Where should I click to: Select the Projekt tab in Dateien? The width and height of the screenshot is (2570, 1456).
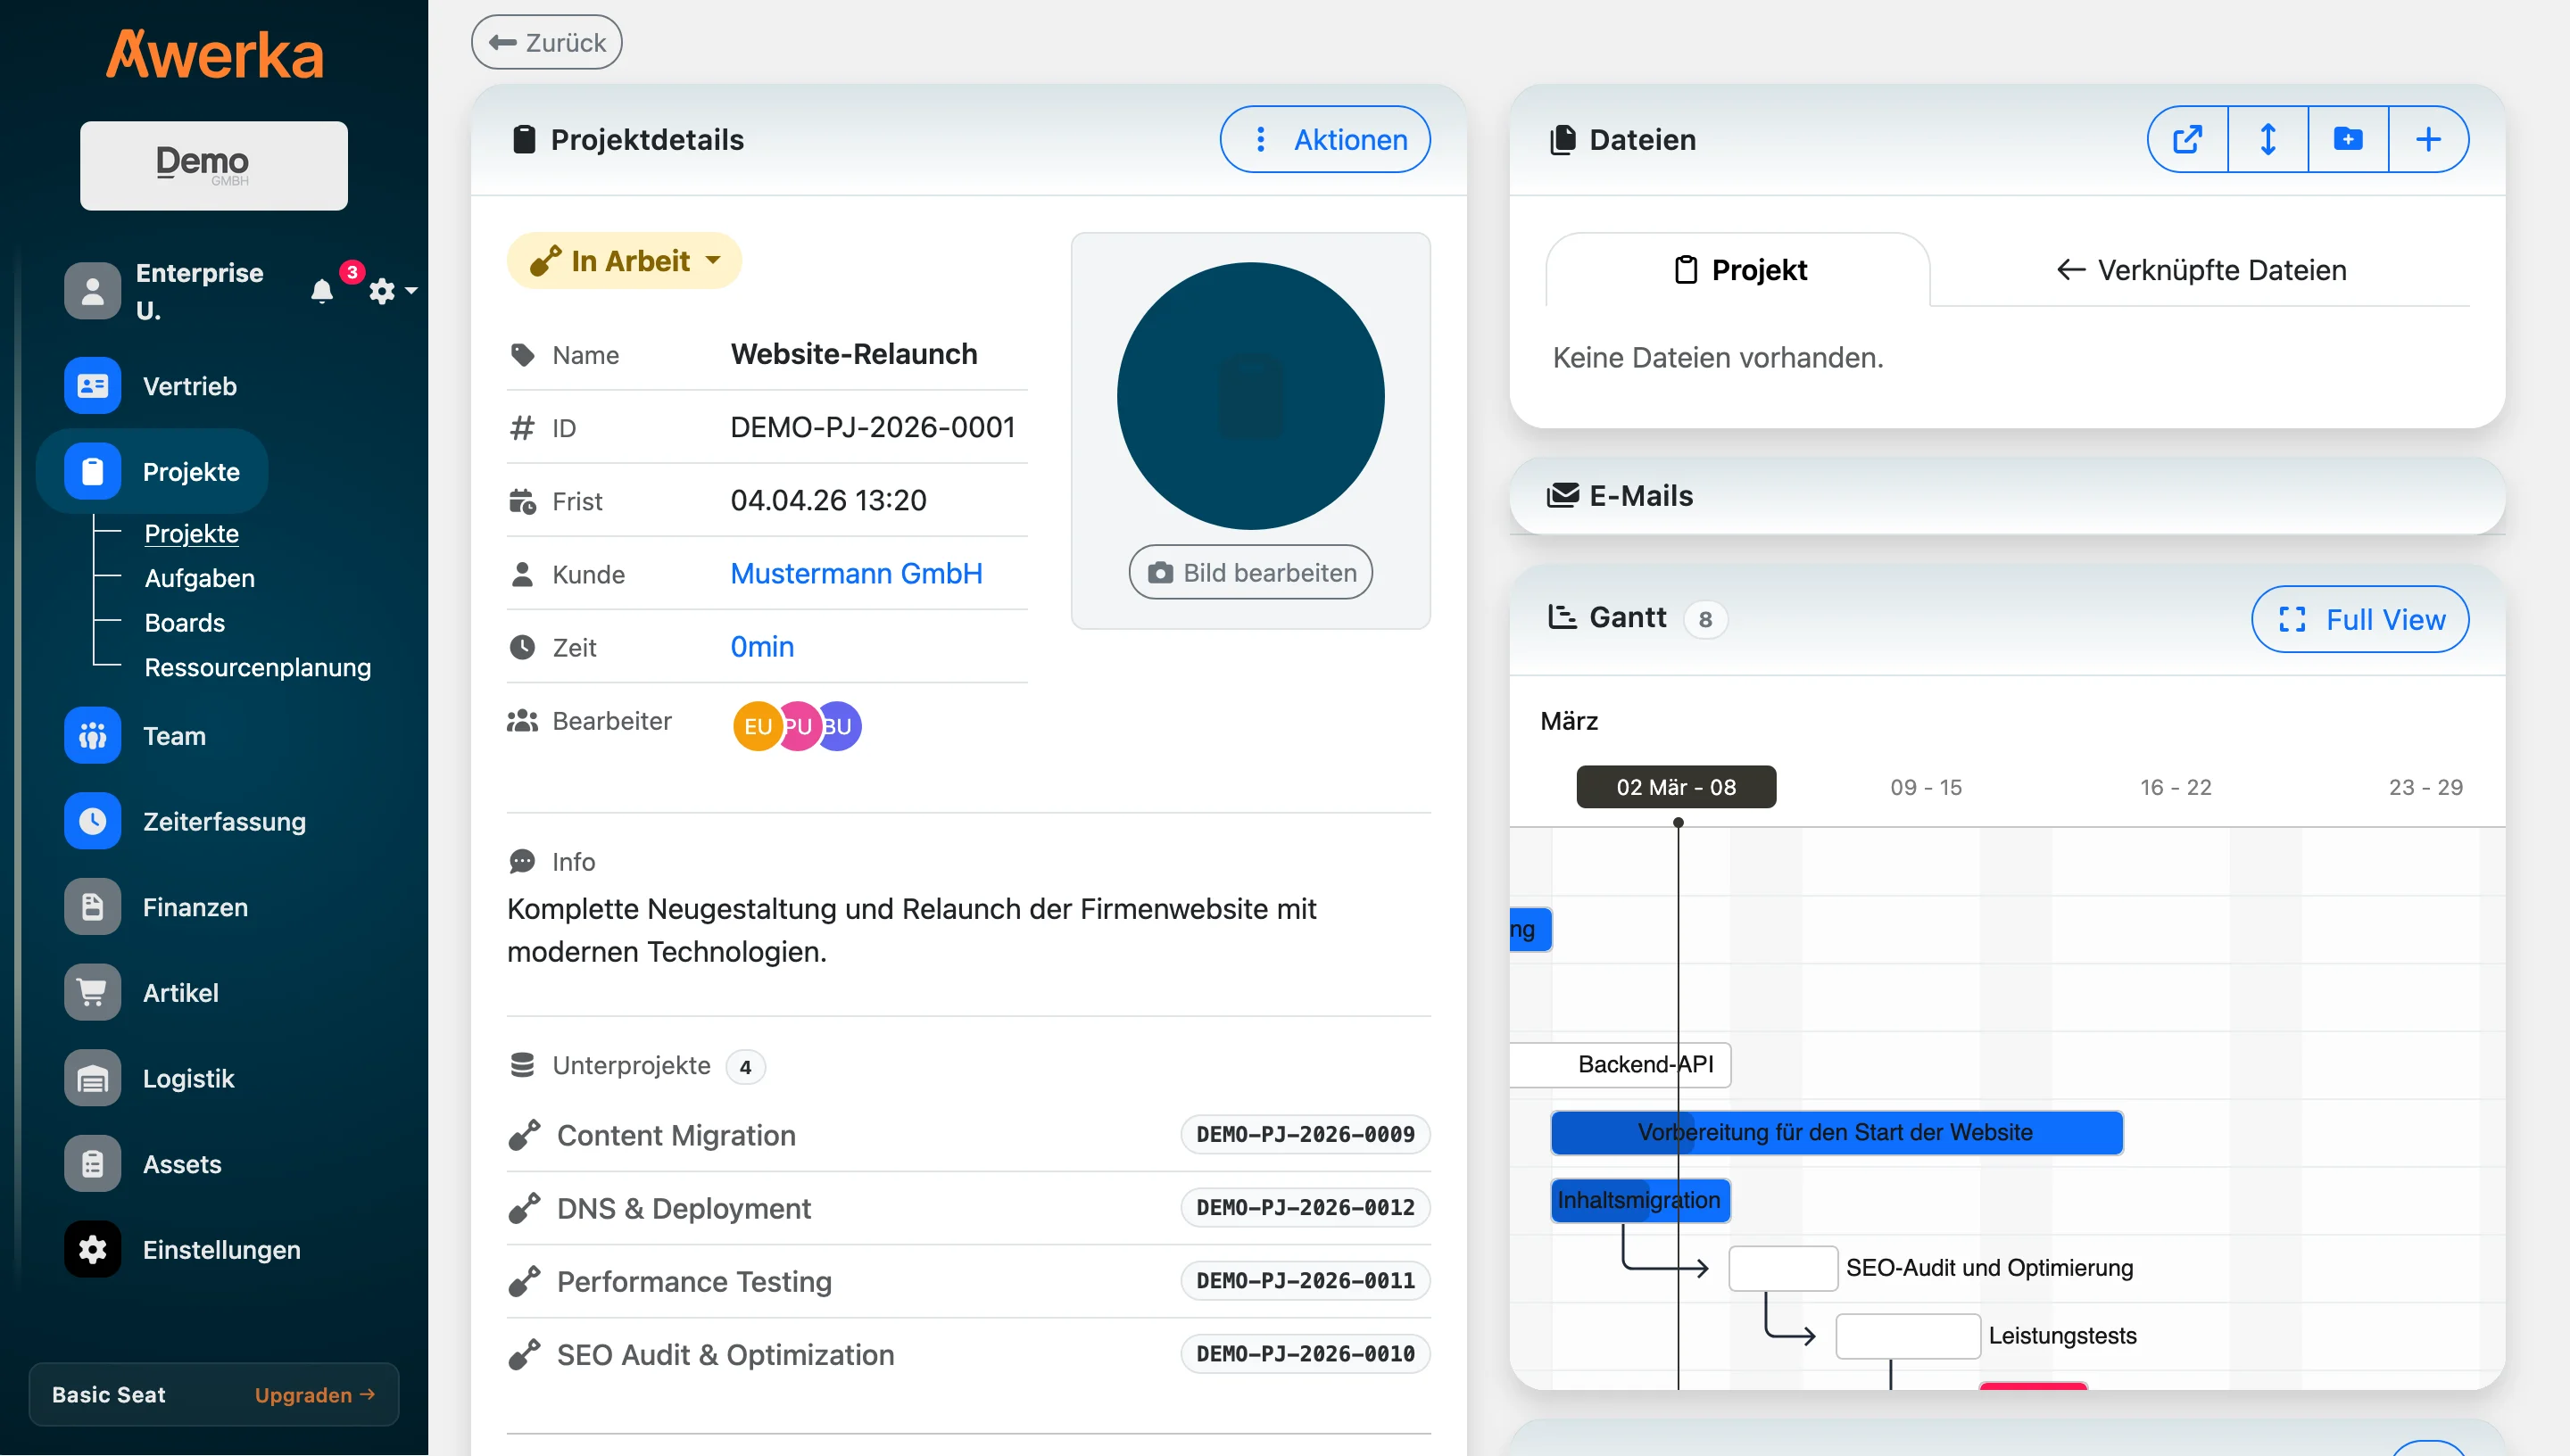[1740, 269]
